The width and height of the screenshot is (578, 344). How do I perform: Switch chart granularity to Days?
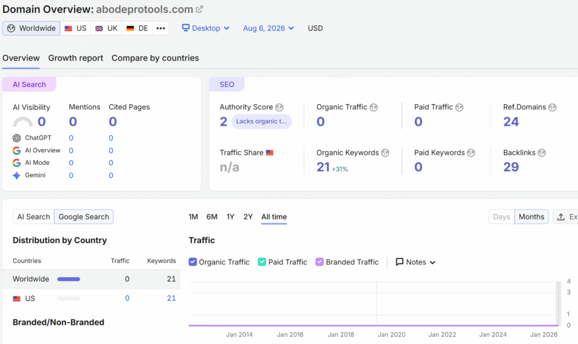pyautogui.click(x=502, y=217)
